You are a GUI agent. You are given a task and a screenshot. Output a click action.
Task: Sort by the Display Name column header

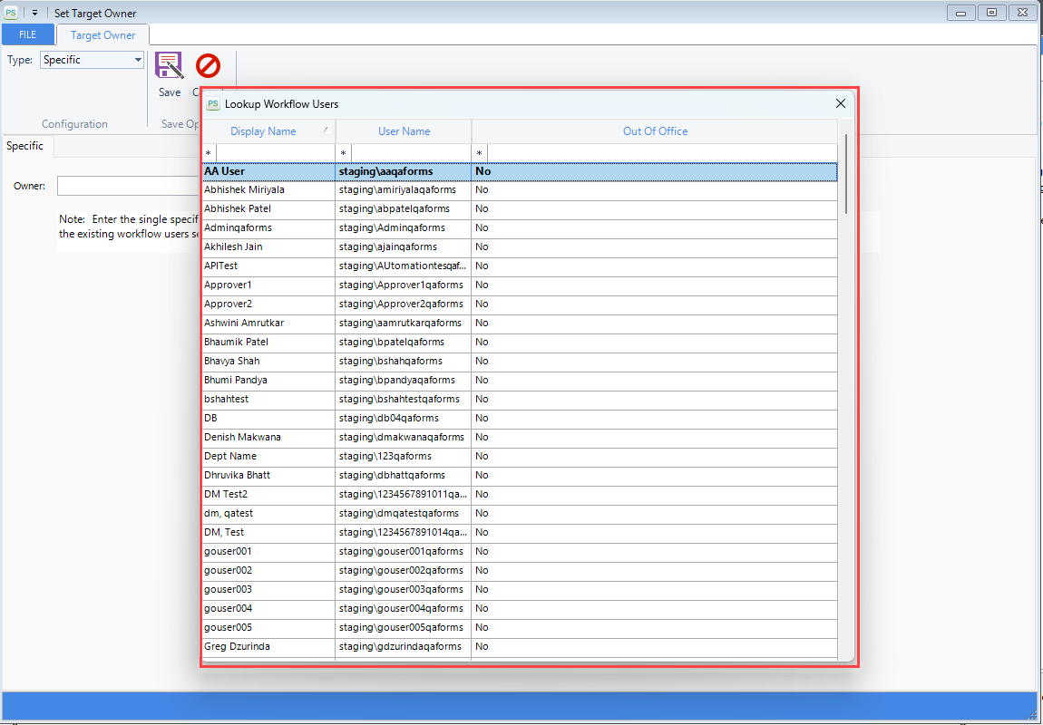pyautogui.click(x=263, y=131)
